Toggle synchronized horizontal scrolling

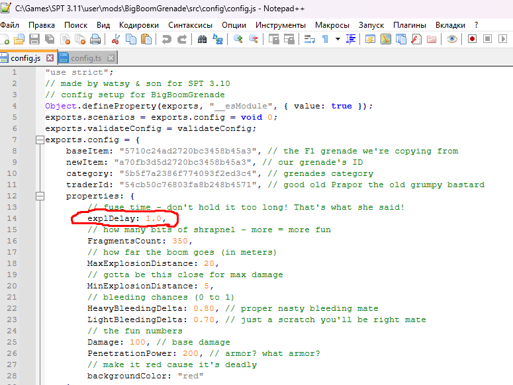tap(289, 39)
